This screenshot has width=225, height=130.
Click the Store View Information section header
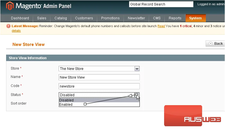[115, 58]
